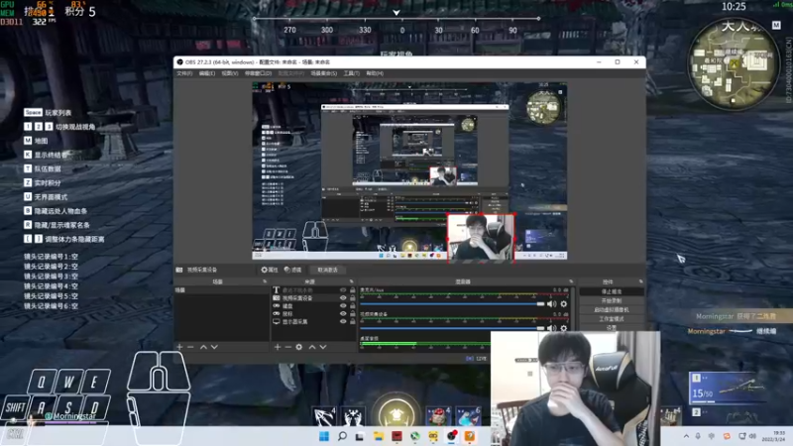Open File Explorer from taskbar
The height and width of the screenshot is (446, 793).
tap(379, 436)
